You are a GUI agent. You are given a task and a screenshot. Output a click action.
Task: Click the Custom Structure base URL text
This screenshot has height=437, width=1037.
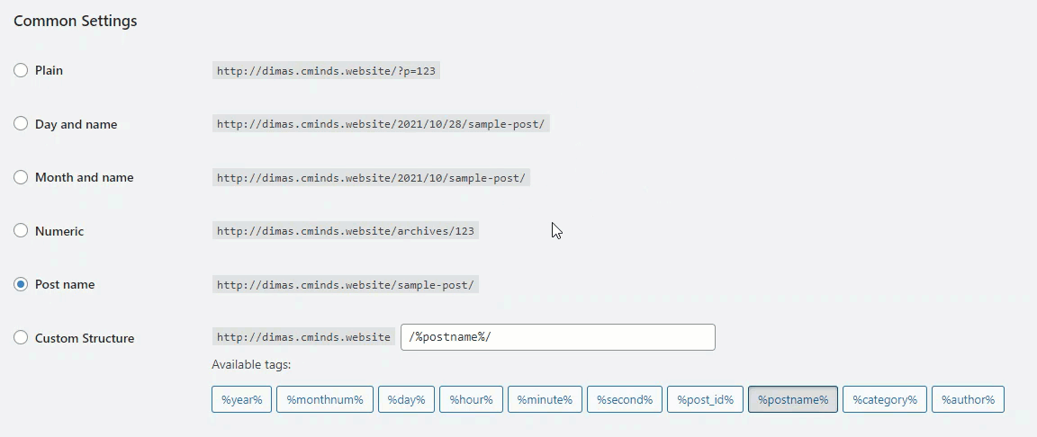[x=303, y=337]
